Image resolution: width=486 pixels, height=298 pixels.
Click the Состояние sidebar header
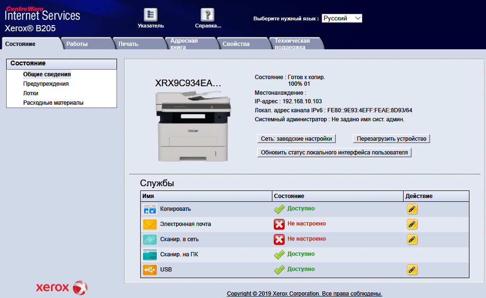pos(62,63)
